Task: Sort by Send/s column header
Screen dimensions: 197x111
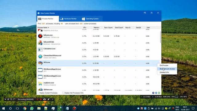Action: (x=138, y=27)
